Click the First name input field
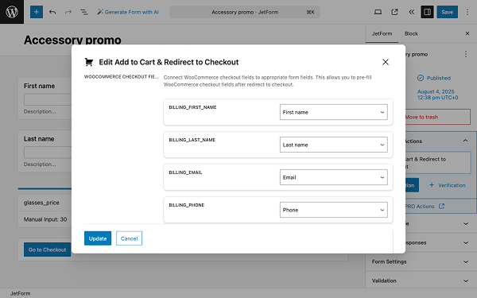The height and width of the screenshot is (298, 477). pos(48,99)
